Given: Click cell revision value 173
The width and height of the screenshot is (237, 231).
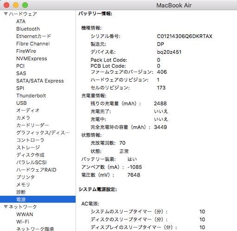Looking at the screenshot, I should [161, 88].
